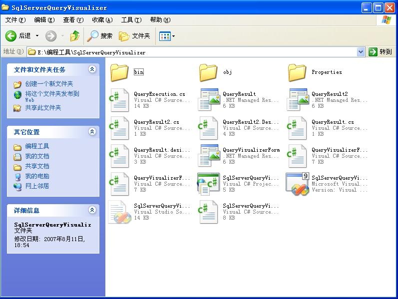The width and height of the screenshot is (398, 299).
Task: Click the title bar folder icon
Action: [5, 7]
